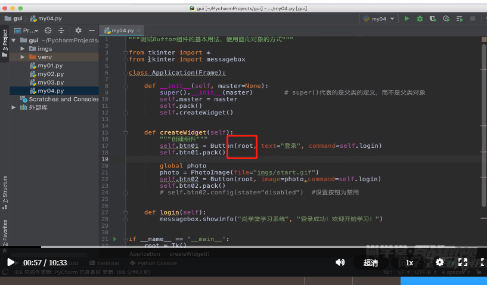Expand the venv folder

coord(23,57)
